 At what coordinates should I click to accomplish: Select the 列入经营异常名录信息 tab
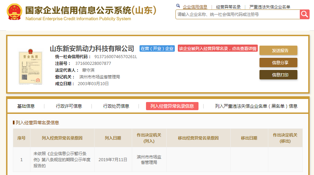tap(172, 106)
